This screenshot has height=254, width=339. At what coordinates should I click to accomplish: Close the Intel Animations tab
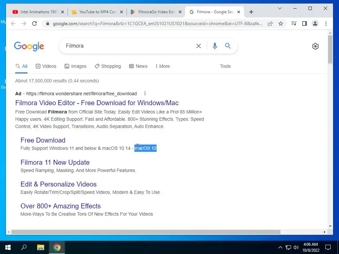coord(63,12)
